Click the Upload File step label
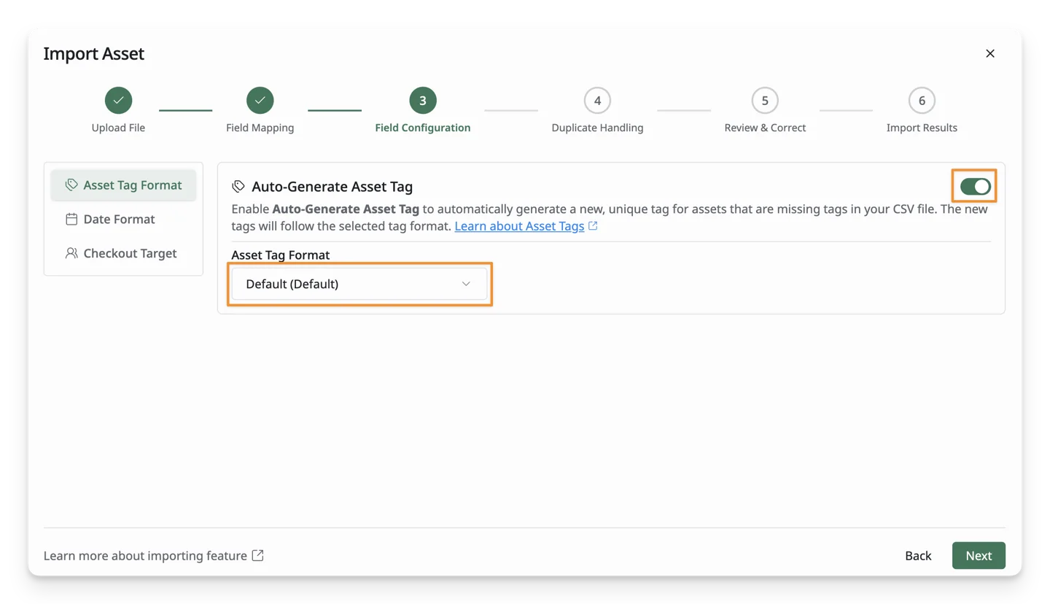The image size is (1050, 604). tap(118, 128)
